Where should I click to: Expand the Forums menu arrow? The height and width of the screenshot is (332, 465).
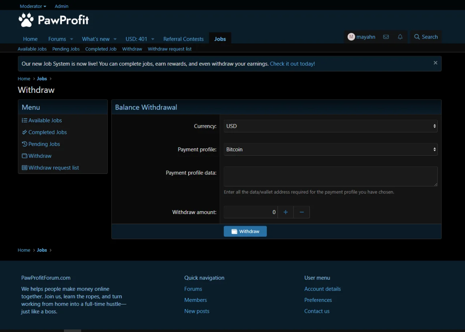coord(72,39)
